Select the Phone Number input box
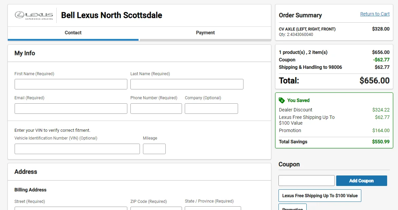The width and height of the screenshot is (398, 210). (156, 108)
